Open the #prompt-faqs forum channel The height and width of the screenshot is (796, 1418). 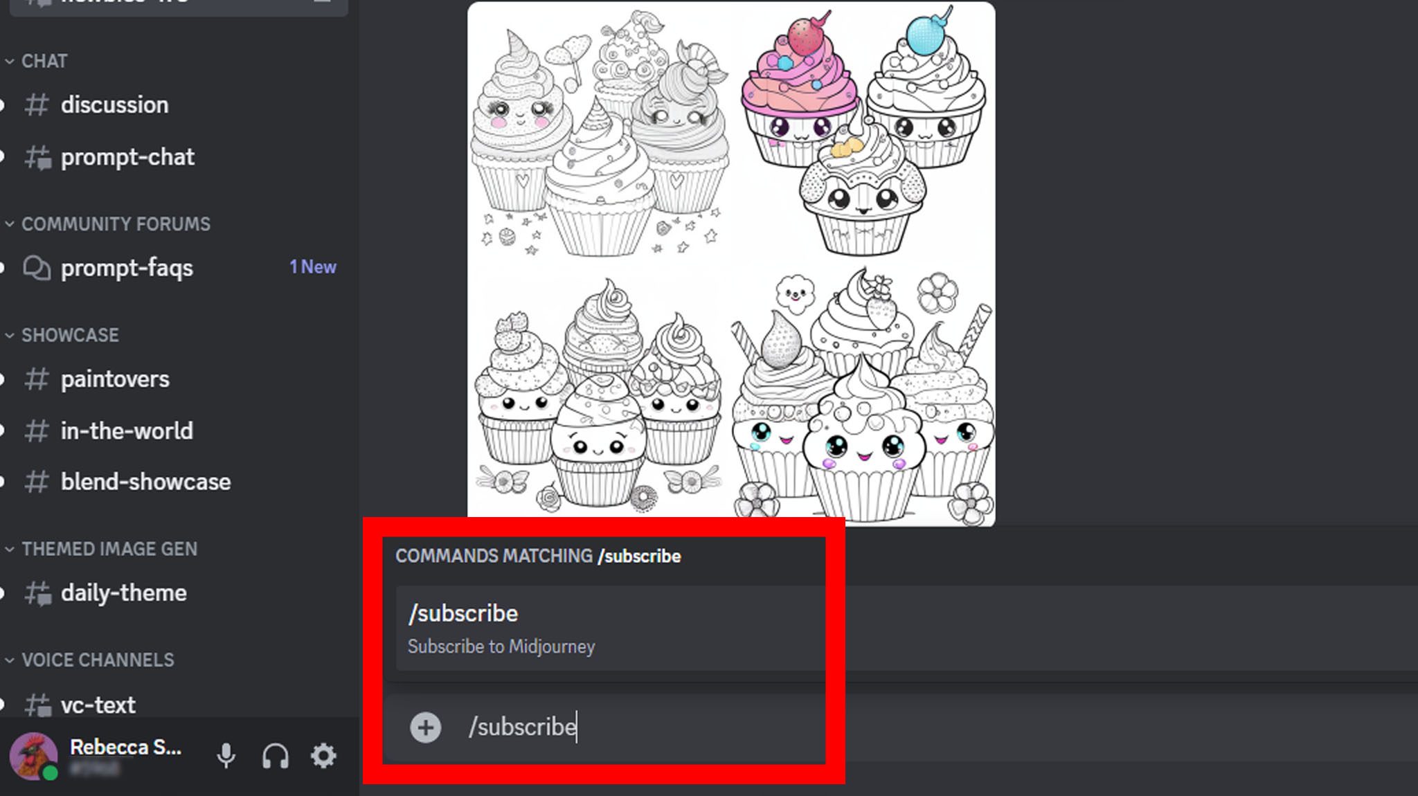point(127,268)
